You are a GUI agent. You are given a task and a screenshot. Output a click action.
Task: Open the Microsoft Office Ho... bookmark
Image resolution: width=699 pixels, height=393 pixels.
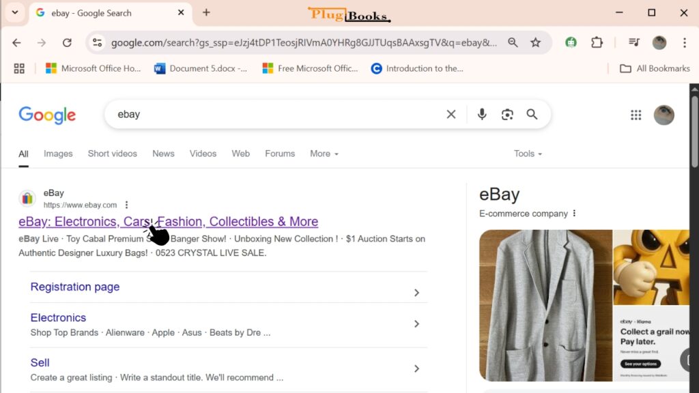tap(93, 69)
